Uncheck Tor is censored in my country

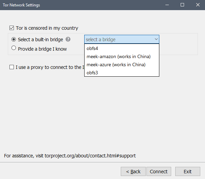pos(12,28)
